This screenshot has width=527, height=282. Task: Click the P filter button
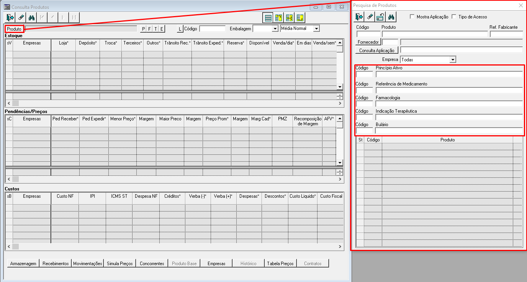144,29
